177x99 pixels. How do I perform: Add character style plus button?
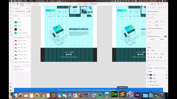29,38
